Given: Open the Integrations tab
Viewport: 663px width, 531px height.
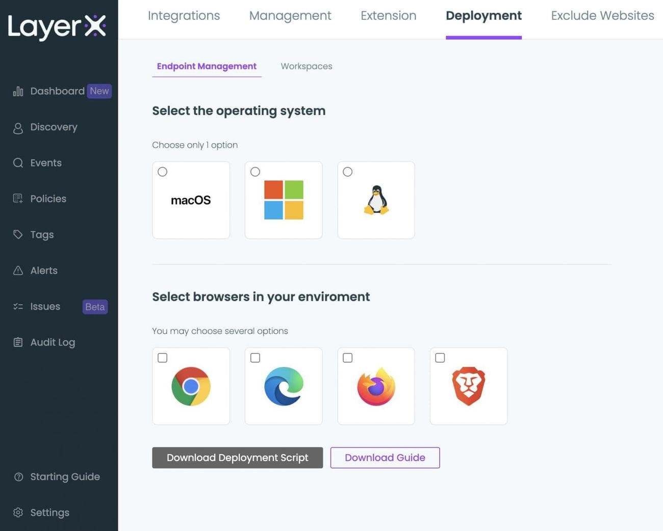Looking at the screenshot, I should [x=184, y=16].
